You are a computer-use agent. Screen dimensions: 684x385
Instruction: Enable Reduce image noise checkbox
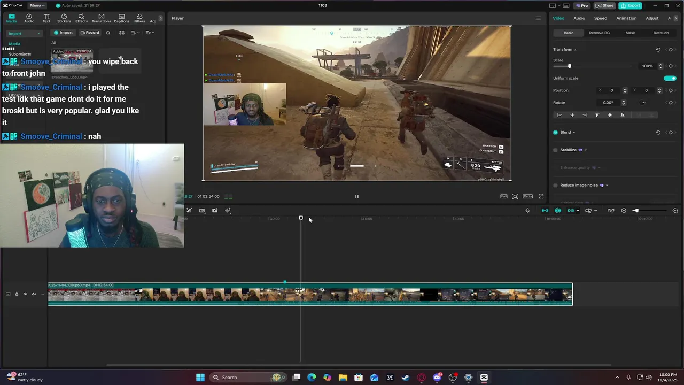[555, 186]
